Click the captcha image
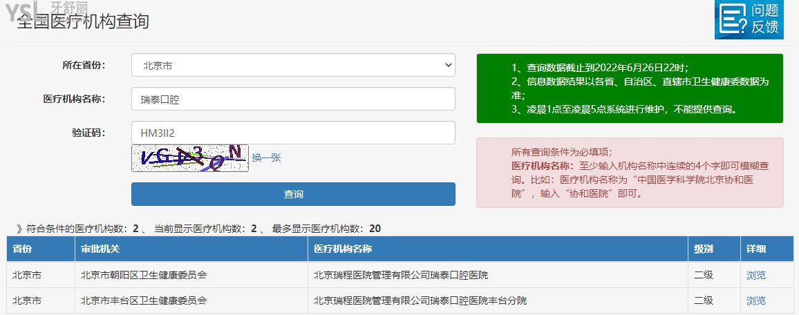This screenshot has width=799, height=315. 190,158
